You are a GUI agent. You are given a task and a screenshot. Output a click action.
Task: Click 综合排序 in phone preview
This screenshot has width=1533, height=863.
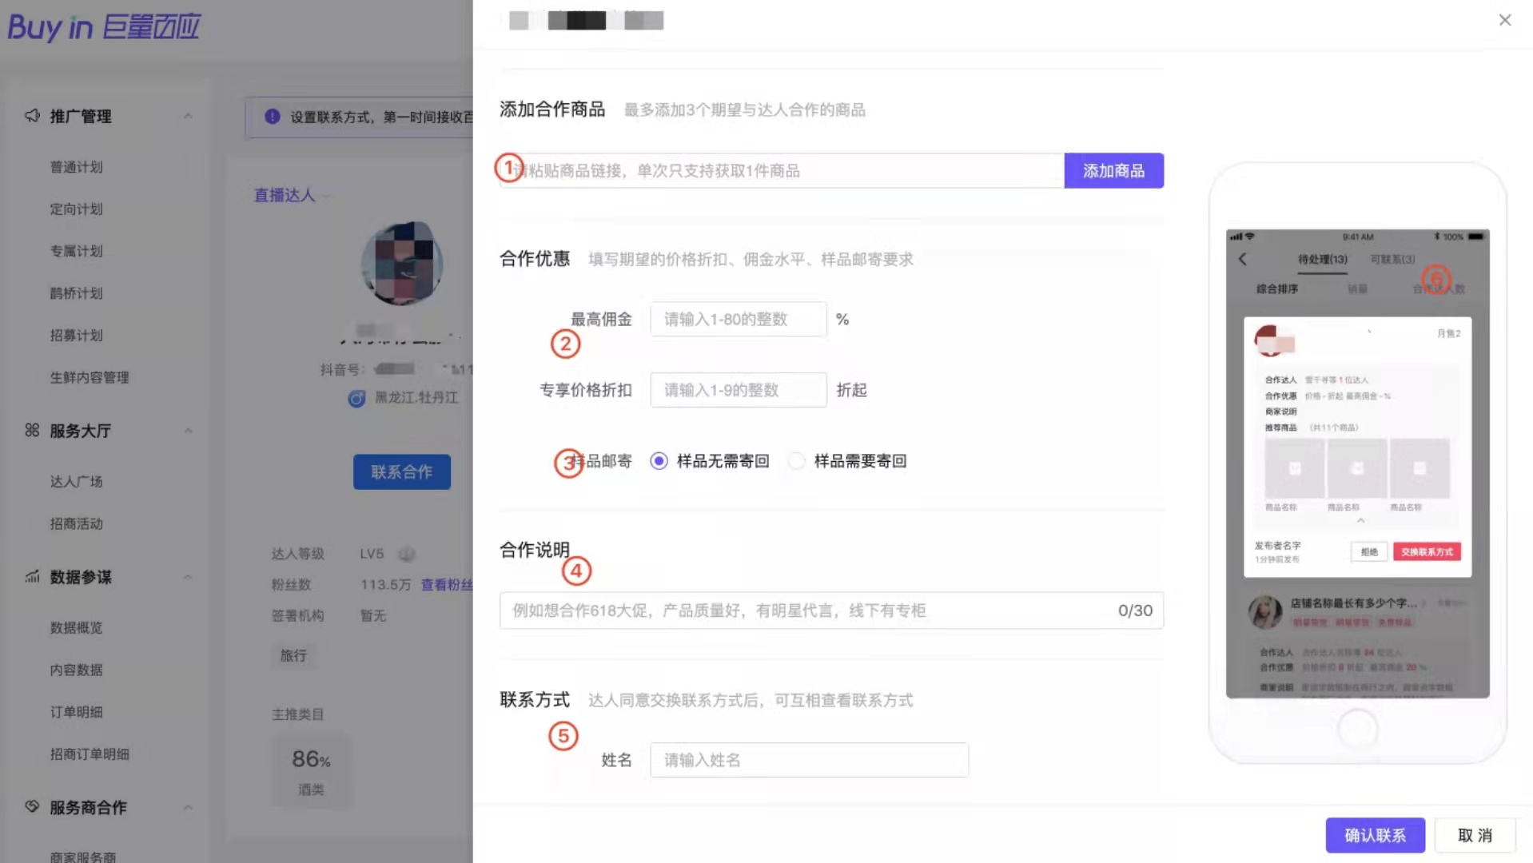point(1276,288)
